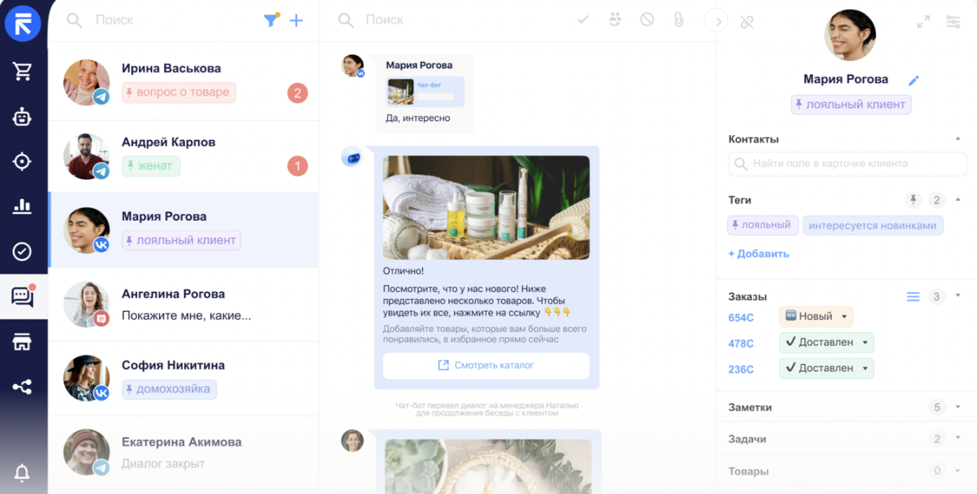The image size is (977, 494).
Task: Toggle the pin filter in Теги section
Action: 912,200
